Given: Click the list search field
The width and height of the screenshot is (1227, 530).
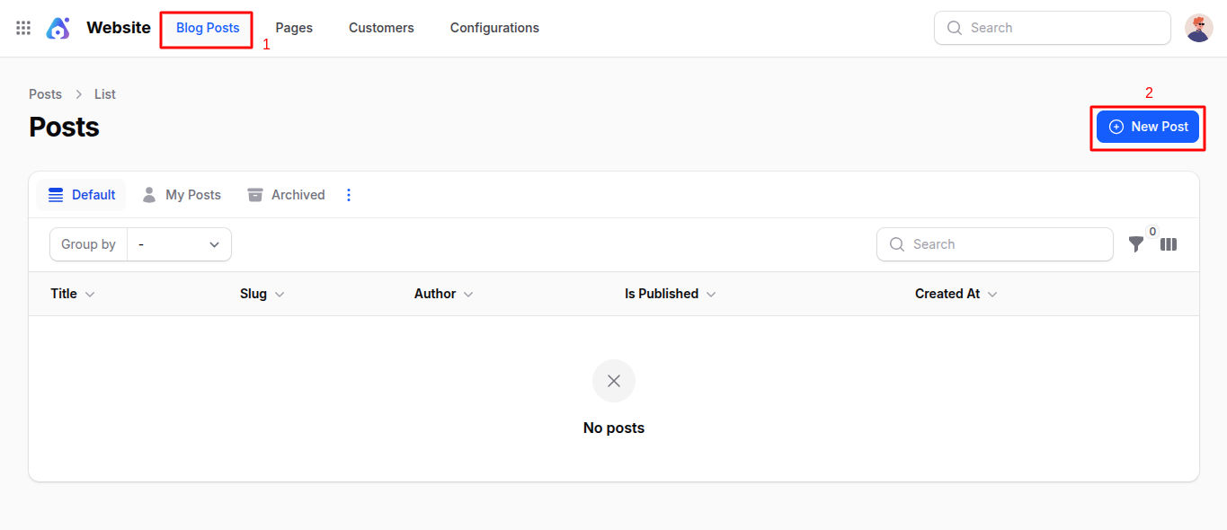Looking at the screenshot, I should point(994,243).
